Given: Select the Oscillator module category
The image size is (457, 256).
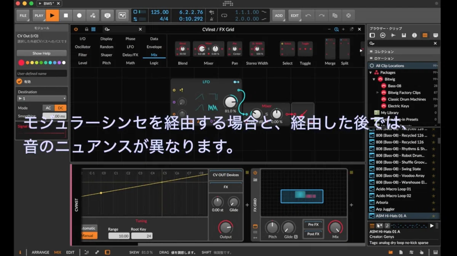Looking at the screenshot, I should [83, 47].
